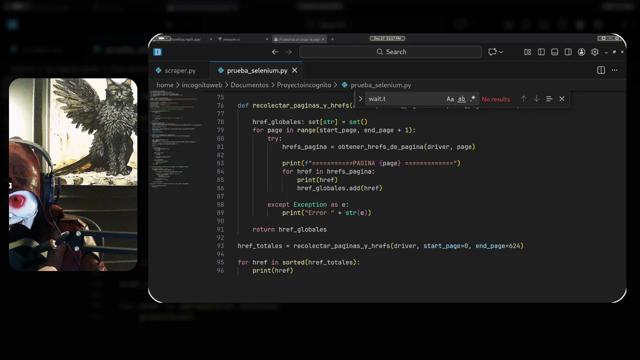Click the Proyectoincognito breadcrumb
640x360 pixels.
(304, 85)
